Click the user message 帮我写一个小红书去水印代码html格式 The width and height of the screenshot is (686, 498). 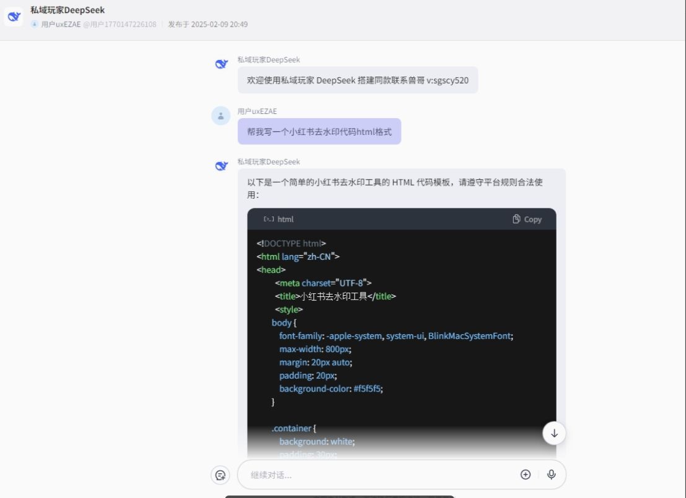(x=319, y=132)
